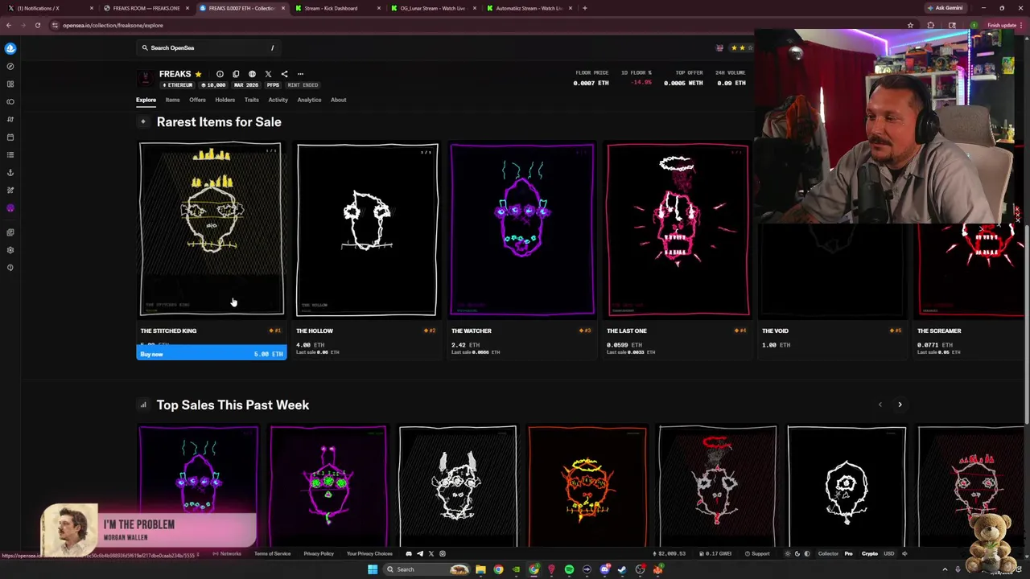Select THE VOID item title

click(775, 331)
